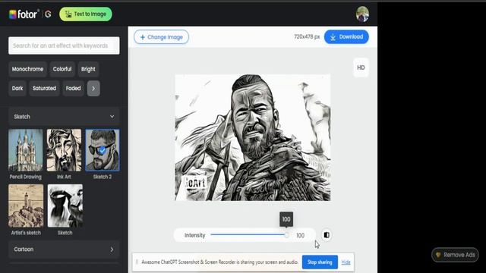Click the intensity value 100
The width and height of the screenshot is (486, 273).
click(300, 236)
